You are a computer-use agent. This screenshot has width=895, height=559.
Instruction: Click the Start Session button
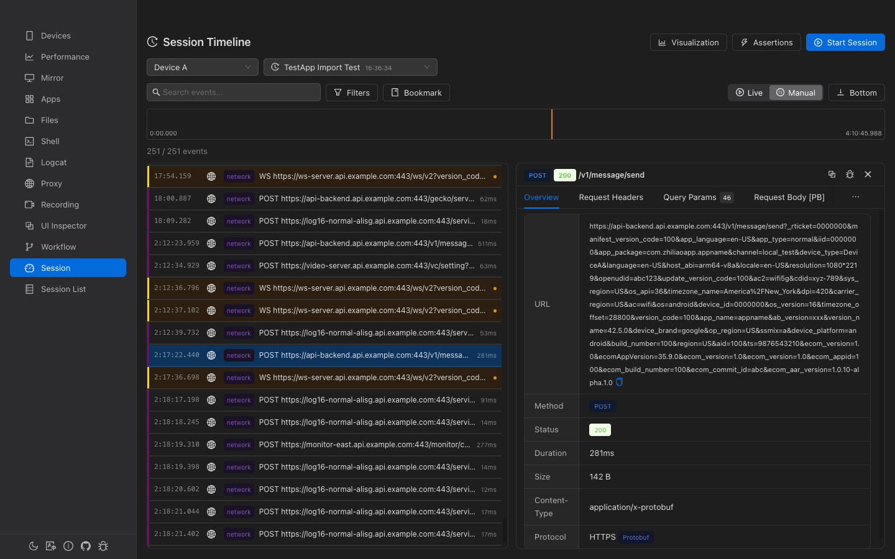tap(845, 42)
